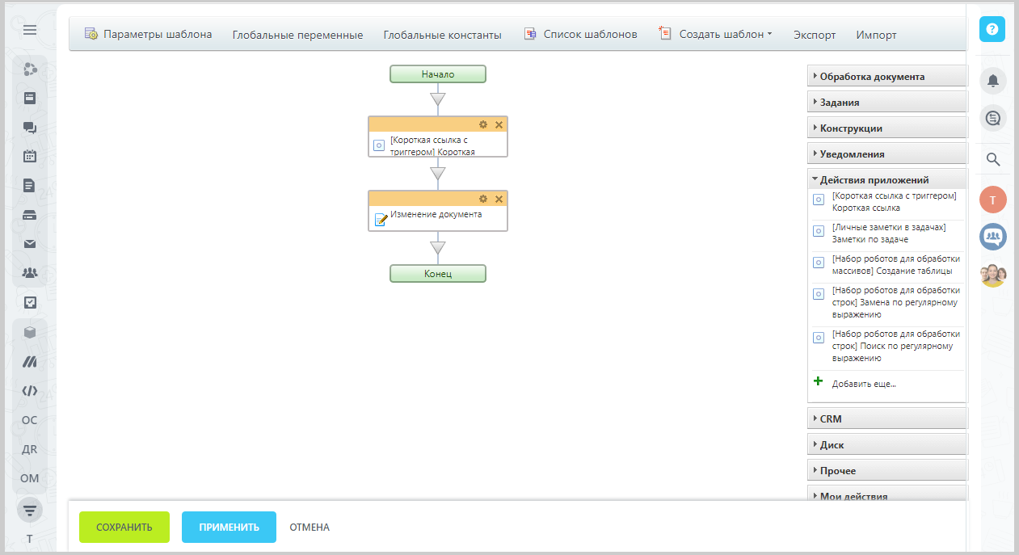Open Параметры шаблона
This screenshot has width=1019, height=555.
(x=148, y=35)
